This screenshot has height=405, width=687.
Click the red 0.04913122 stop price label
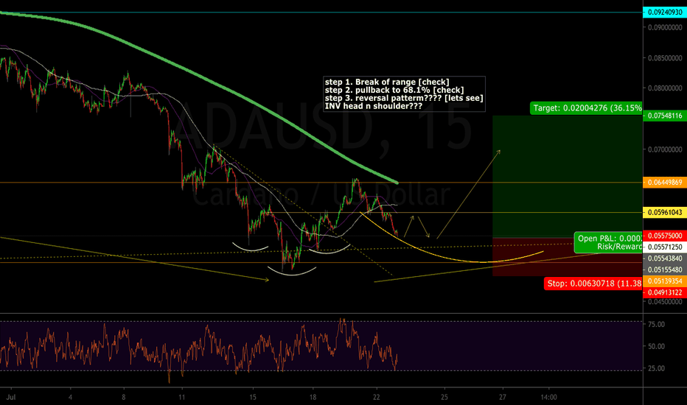[x=665, y=292]
